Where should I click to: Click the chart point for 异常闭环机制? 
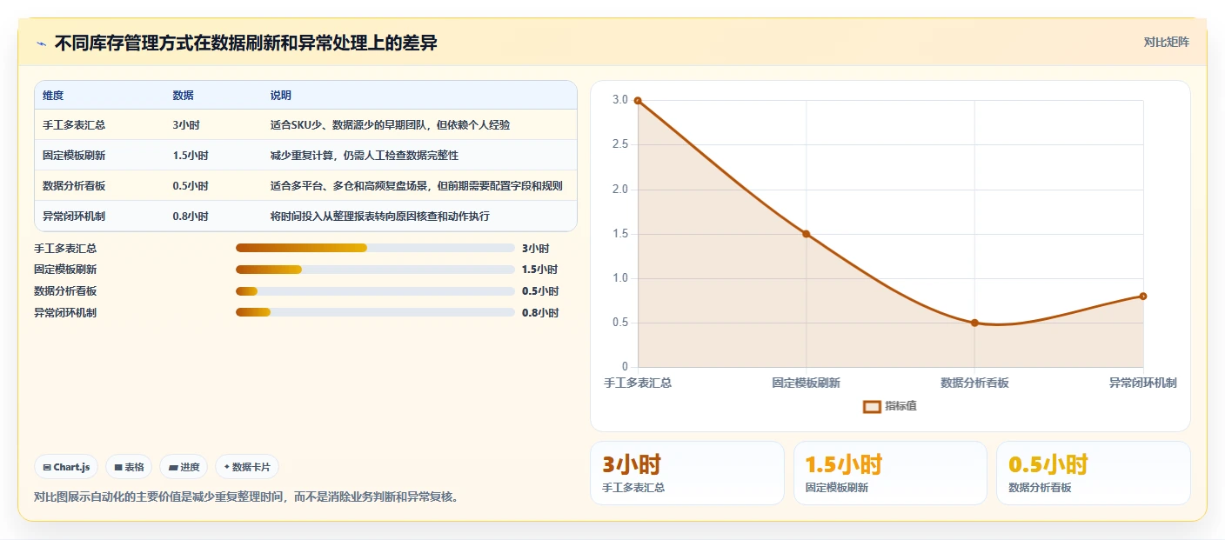pyautogui.click(x=1142, y=296)
